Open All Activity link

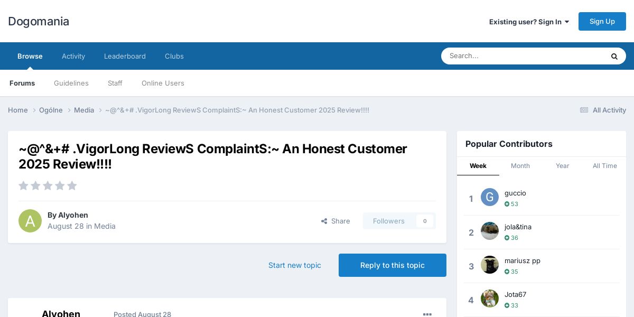[x=603, y=110]
